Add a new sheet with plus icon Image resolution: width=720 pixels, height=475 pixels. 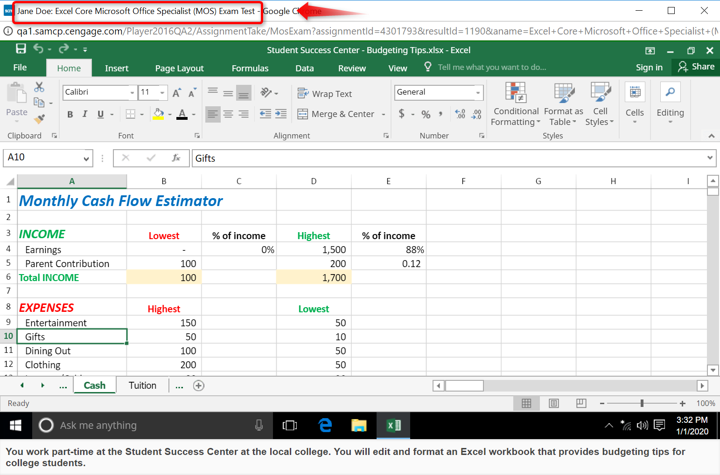click(199, 386)
